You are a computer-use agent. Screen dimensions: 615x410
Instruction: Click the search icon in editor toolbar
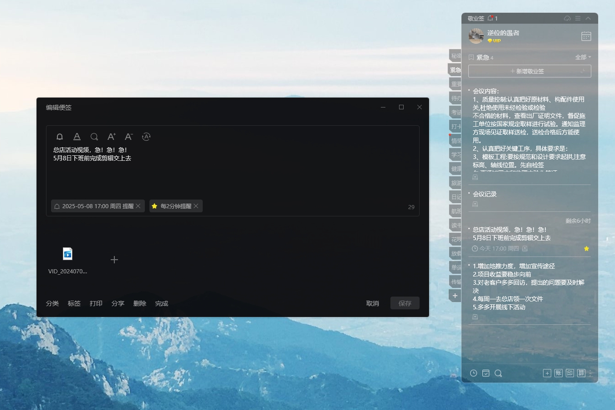coord(94,137)
